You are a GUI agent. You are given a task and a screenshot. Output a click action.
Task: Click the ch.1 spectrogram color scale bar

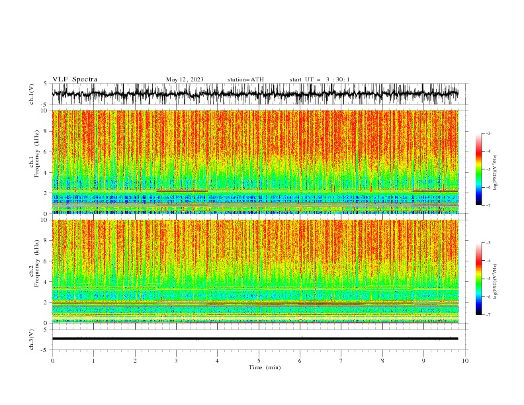(x=478, y=169)
